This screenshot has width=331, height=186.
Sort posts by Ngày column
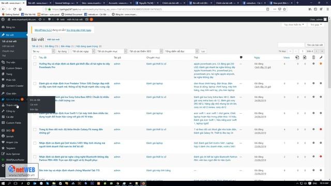point(257,57)
